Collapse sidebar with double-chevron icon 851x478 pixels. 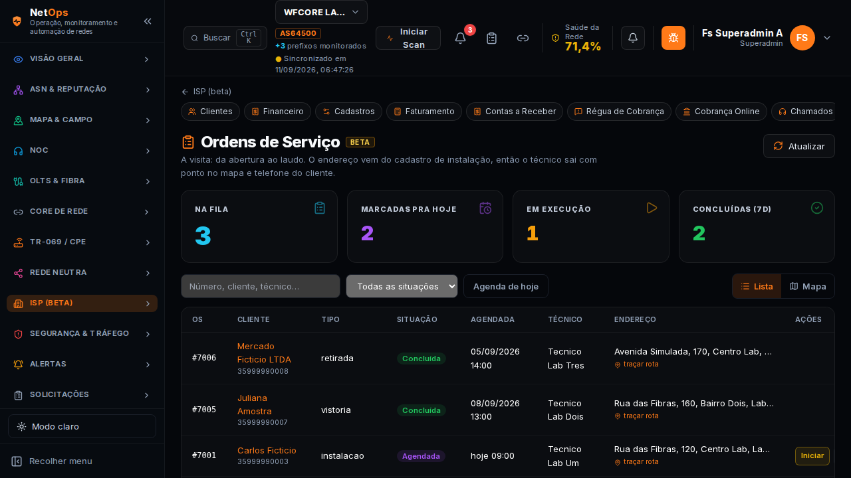click(x=148, y=21)
